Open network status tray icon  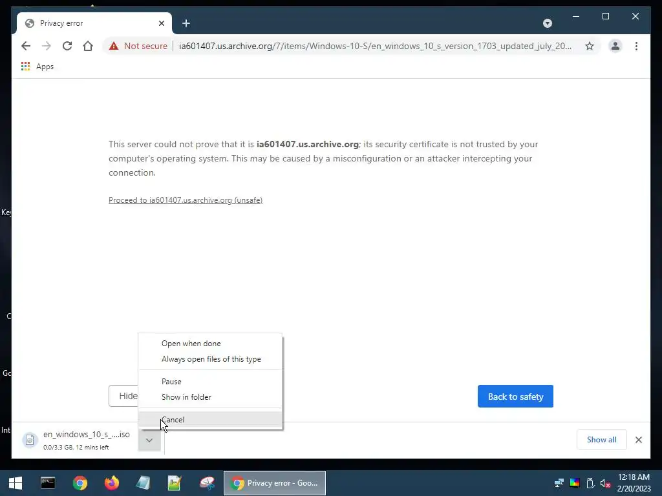pos(559,483)
